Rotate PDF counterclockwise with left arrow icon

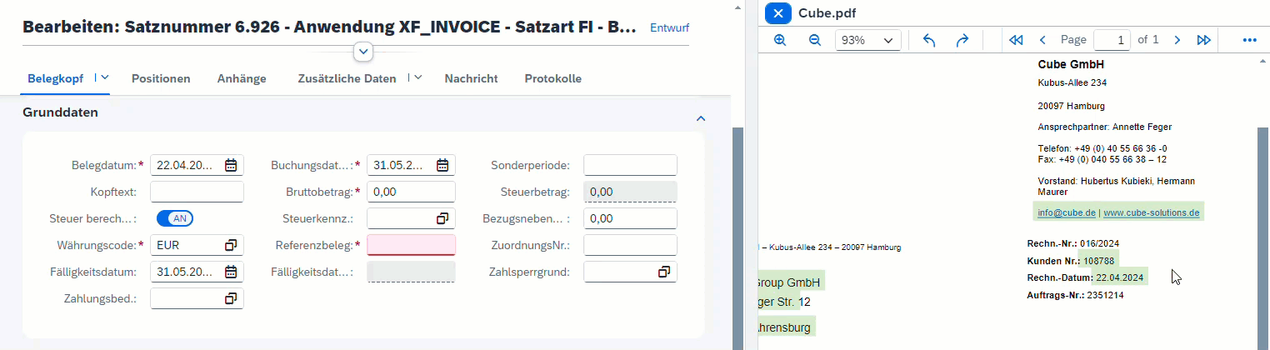click(x=930, y=40)
